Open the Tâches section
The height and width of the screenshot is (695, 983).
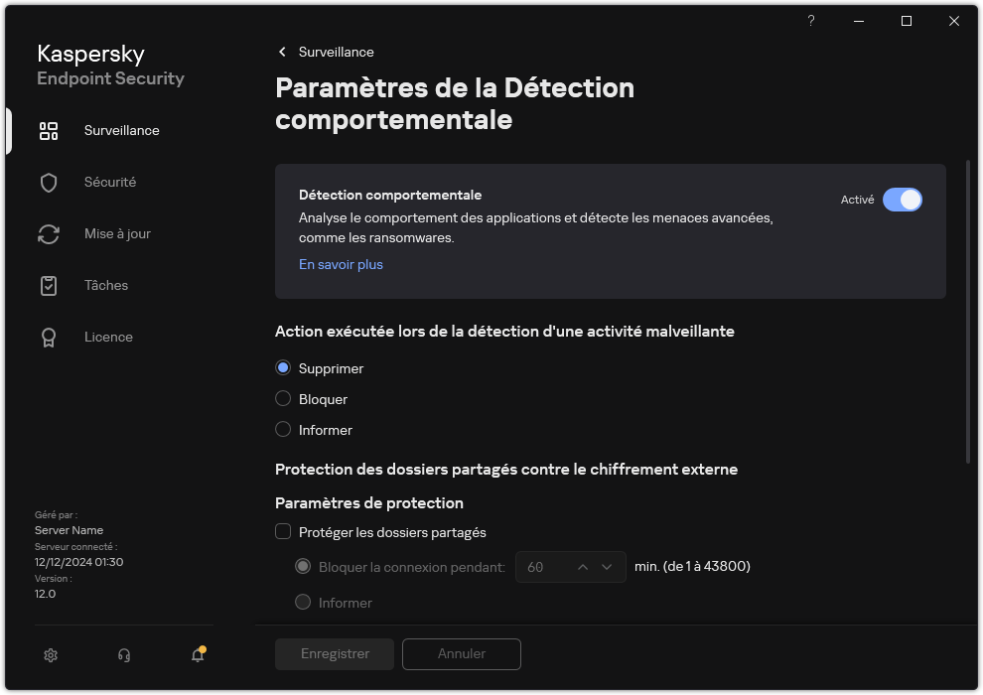[105, 285]
